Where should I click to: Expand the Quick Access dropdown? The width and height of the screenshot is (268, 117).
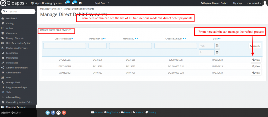click(x=102, y=3)
